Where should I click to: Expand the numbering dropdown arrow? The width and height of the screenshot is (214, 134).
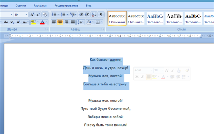67,15
